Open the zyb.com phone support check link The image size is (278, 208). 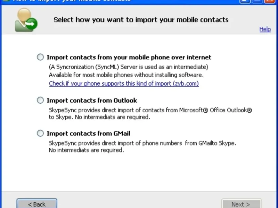[x=124, y=84]
